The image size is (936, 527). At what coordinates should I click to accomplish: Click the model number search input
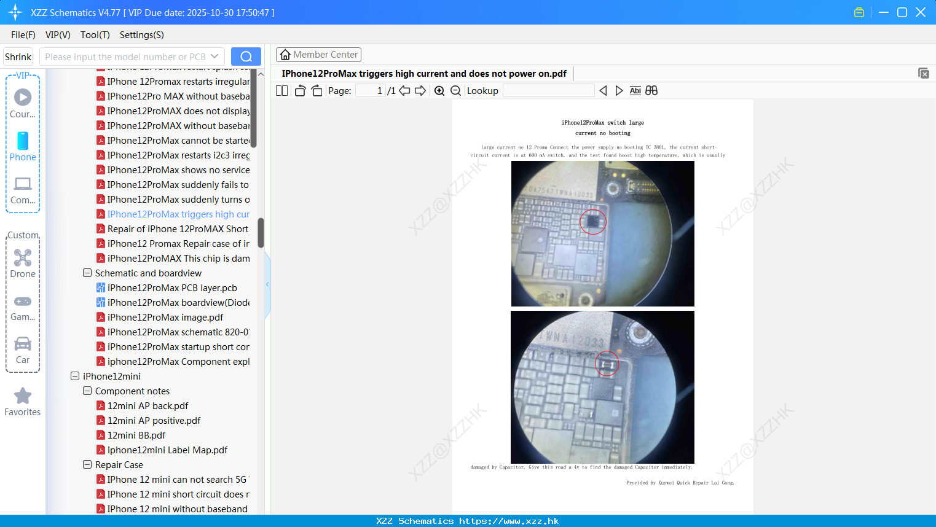coord(125,57)
